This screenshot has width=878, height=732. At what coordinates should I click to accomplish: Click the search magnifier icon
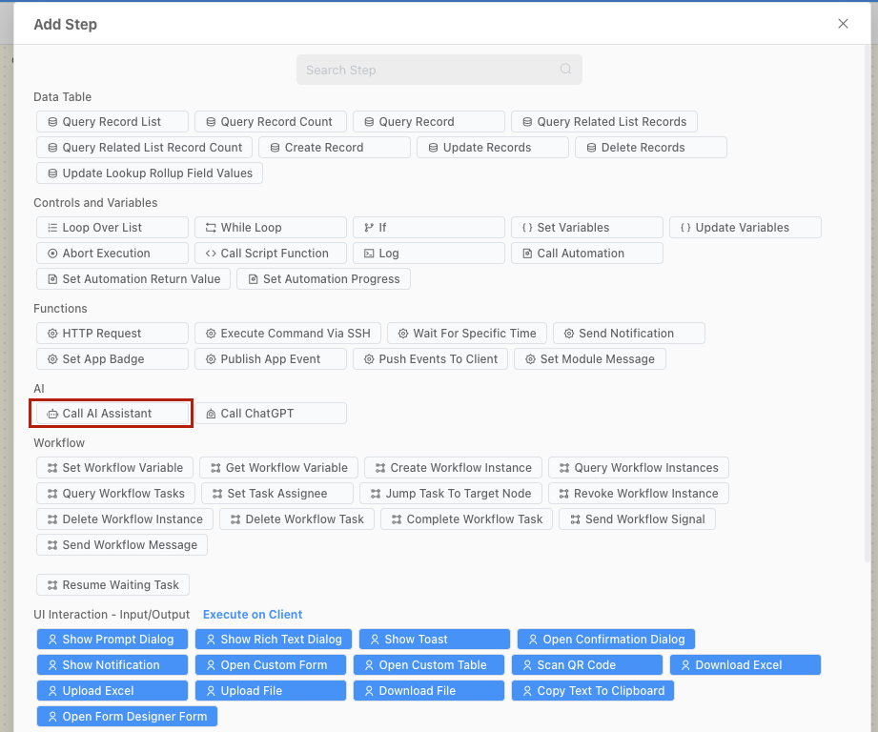click(x=565, y=70)
